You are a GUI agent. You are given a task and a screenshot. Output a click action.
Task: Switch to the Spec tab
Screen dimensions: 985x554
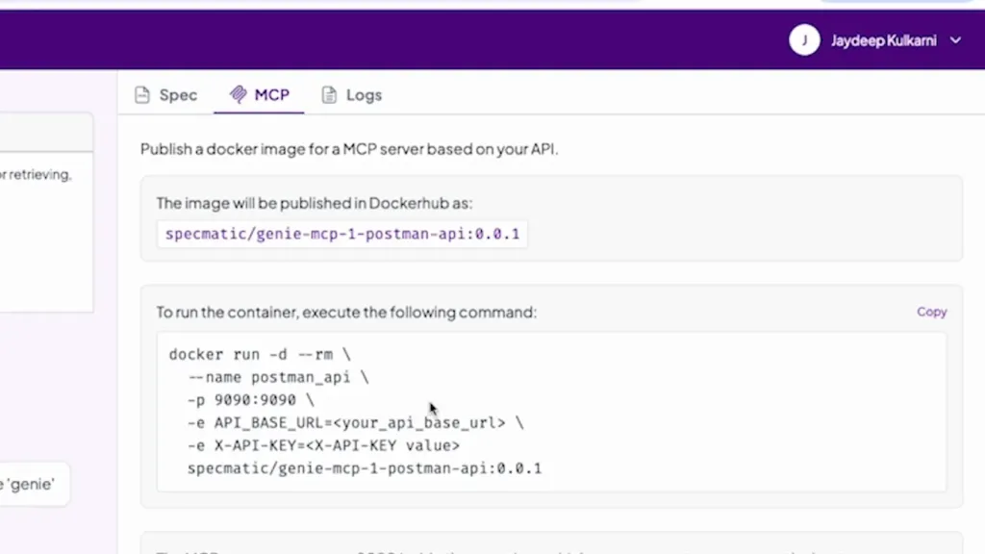178,95
